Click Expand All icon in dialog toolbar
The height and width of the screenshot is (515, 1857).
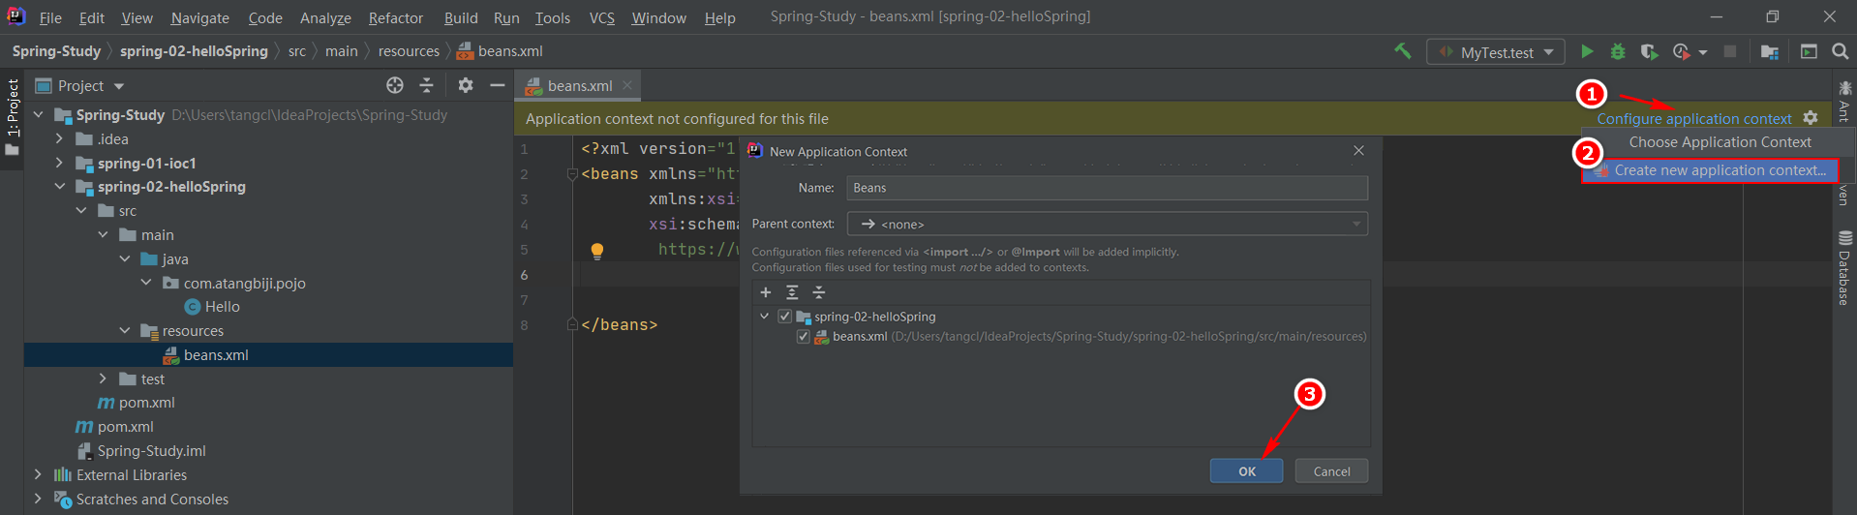tap(792, 292)
